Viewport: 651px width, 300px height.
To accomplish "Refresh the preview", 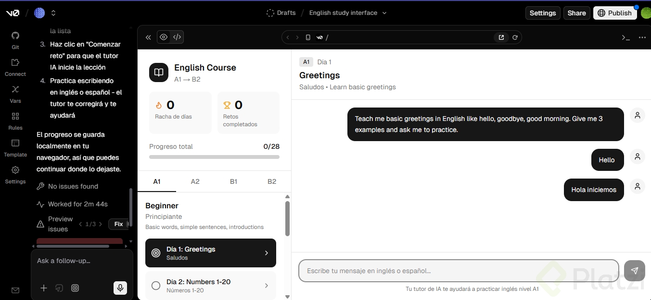I will (515, 37).
